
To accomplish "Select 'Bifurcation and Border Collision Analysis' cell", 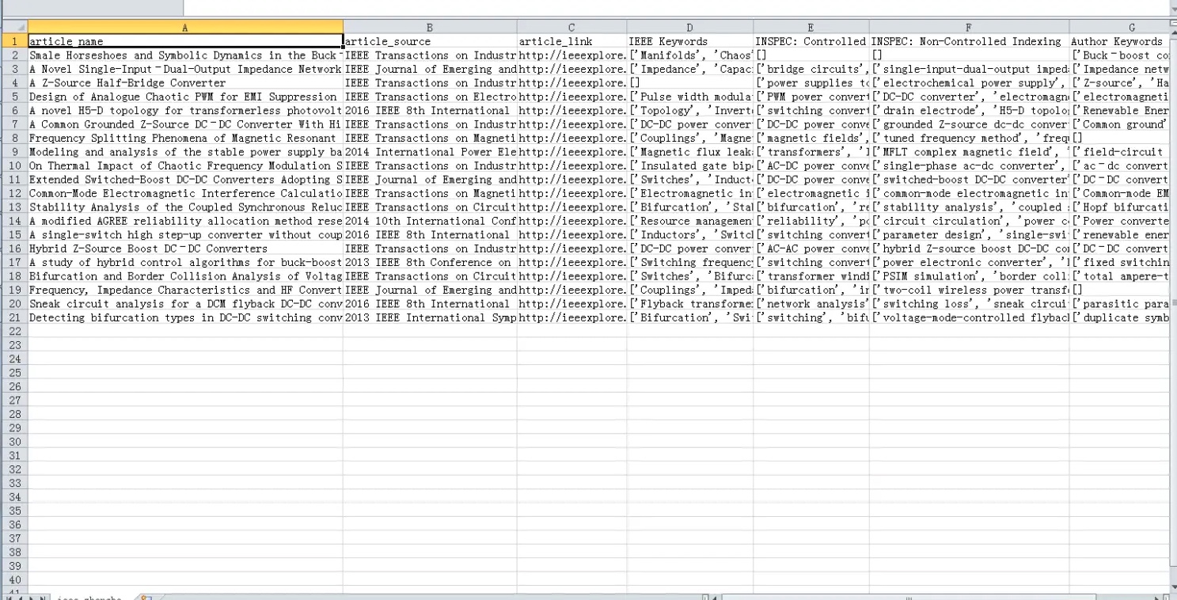I will (x=185, y=276).
